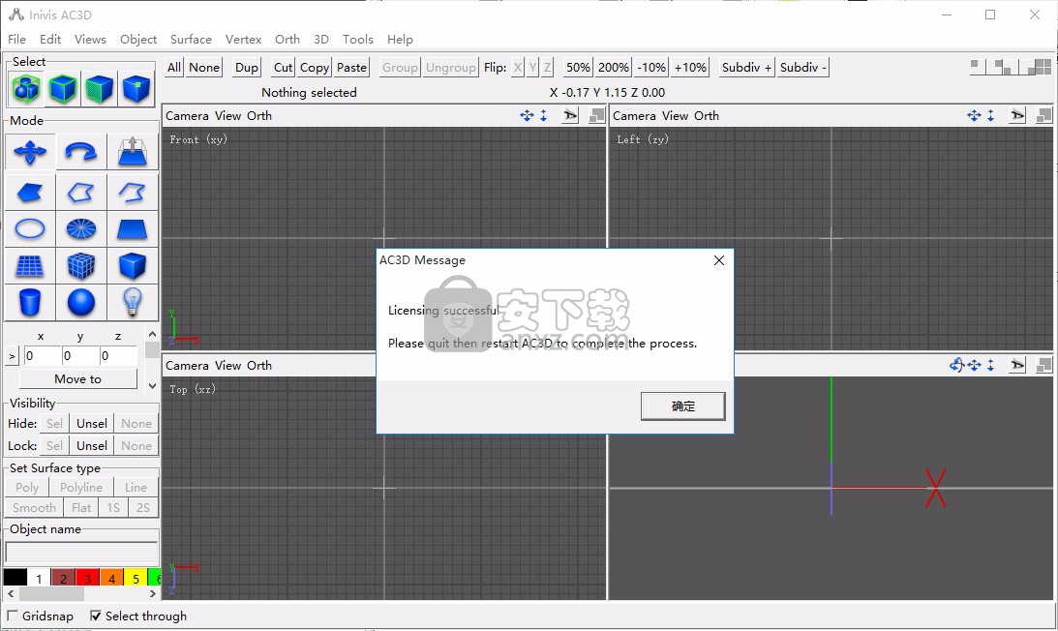
Task: Open Camera menu in Left view
Action: [x=634, y=115]
